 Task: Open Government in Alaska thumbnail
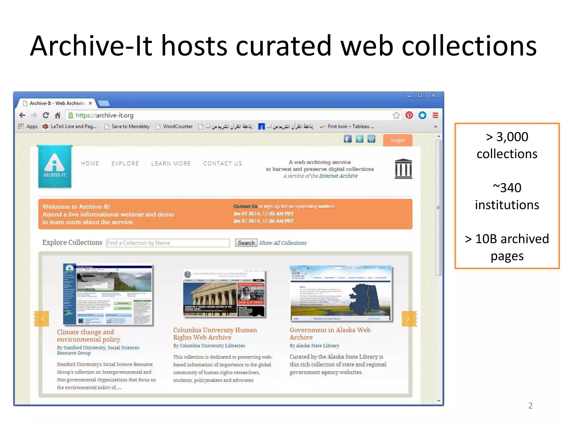click(x=341, y=293)
